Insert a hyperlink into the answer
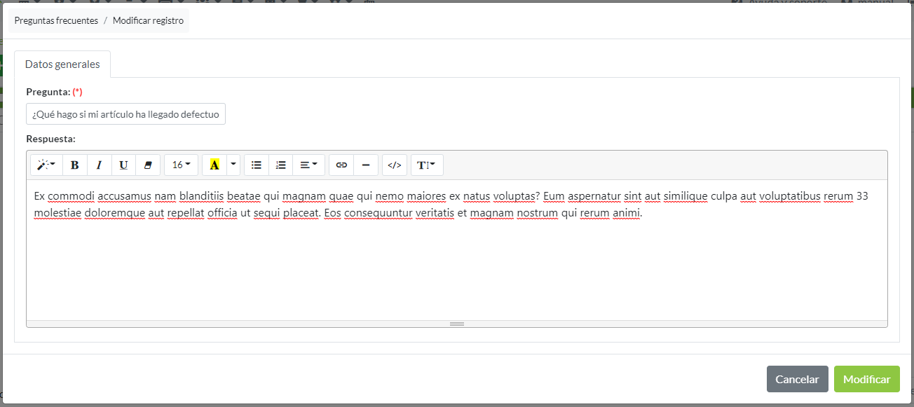This screenshot has width=914, height=407. coord(341,165)
